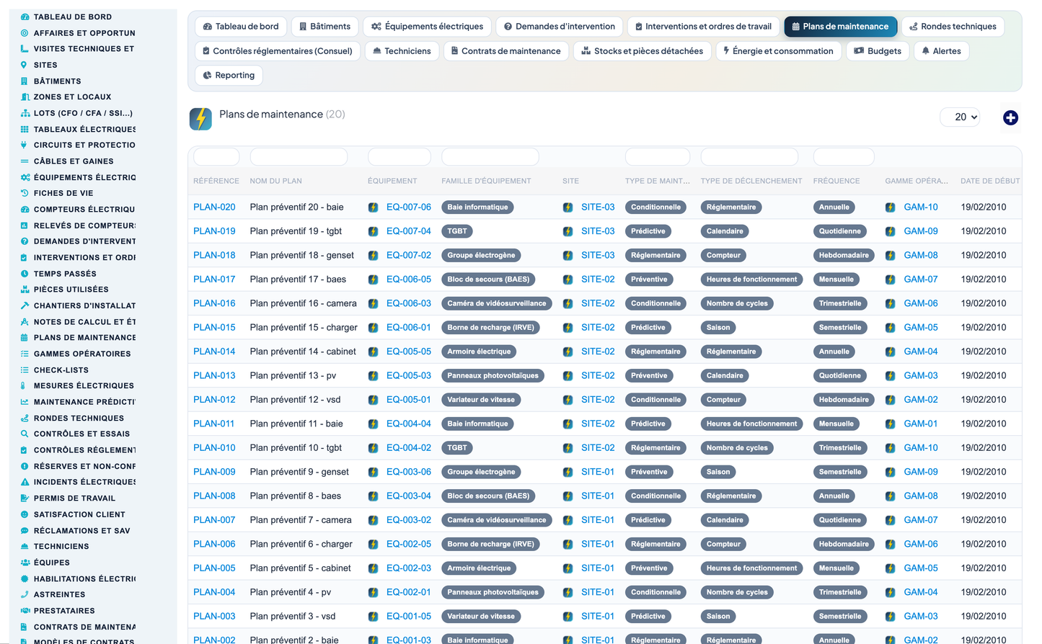The image size is (1042, 644).
Task: Open the Reporting tab
Action: 229,75
